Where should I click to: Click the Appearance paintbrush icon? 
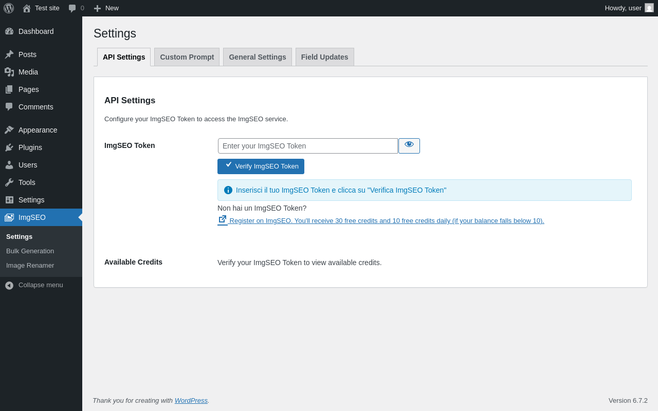click(9, 130)
